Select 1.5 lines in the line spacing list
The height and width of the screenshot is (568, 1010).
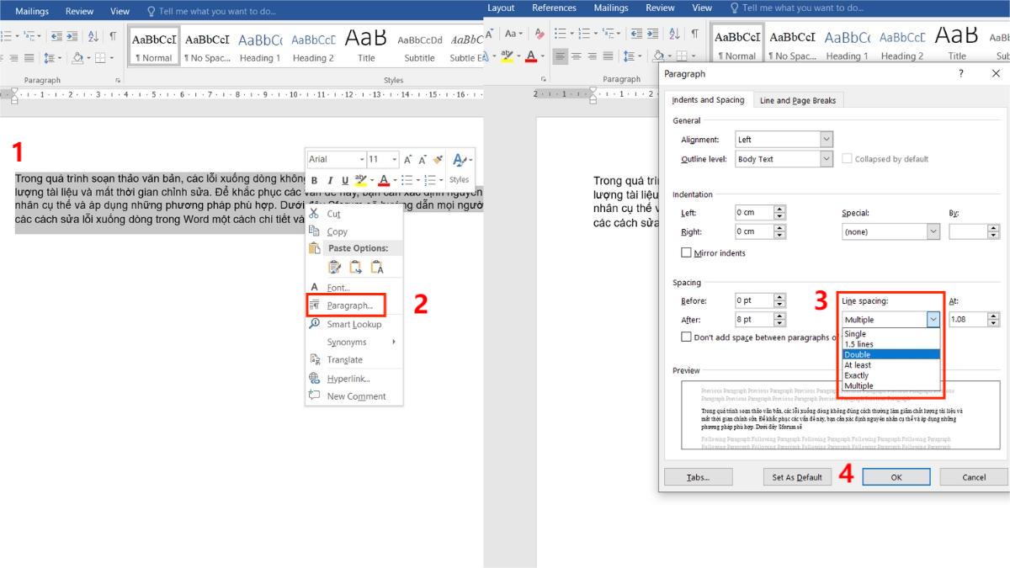pos(890,344)
